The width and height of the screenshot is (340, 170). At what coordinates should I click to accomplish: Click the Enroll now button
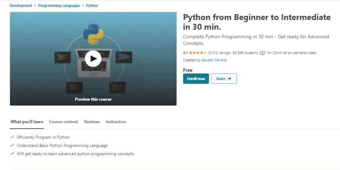click(x=196, y=79)
